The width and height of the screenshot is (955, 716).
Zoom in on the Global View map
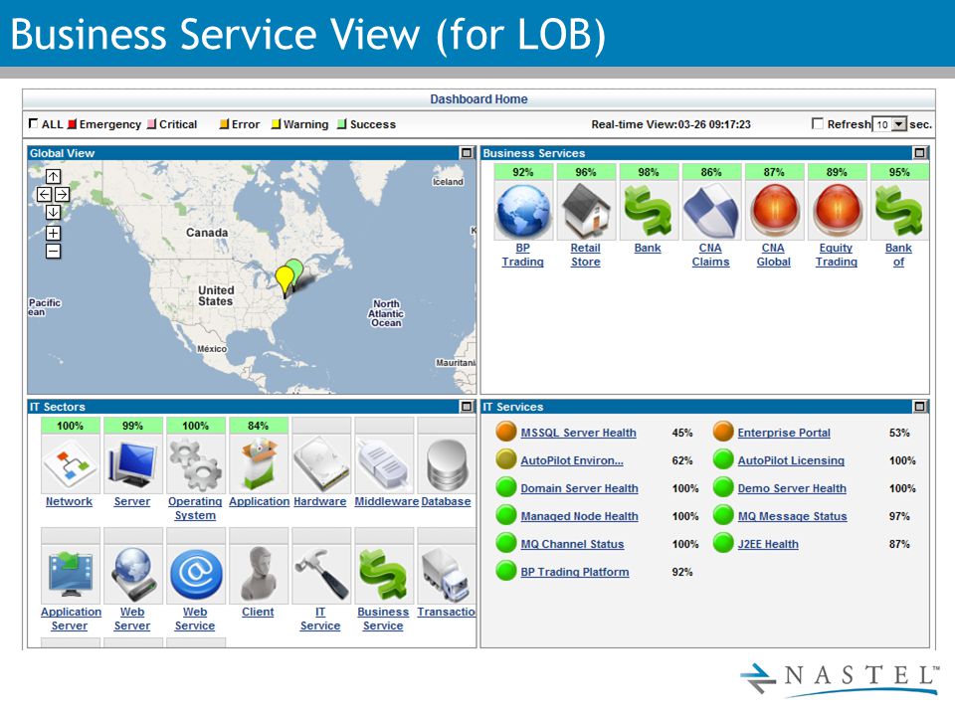[x=53, y=233]
